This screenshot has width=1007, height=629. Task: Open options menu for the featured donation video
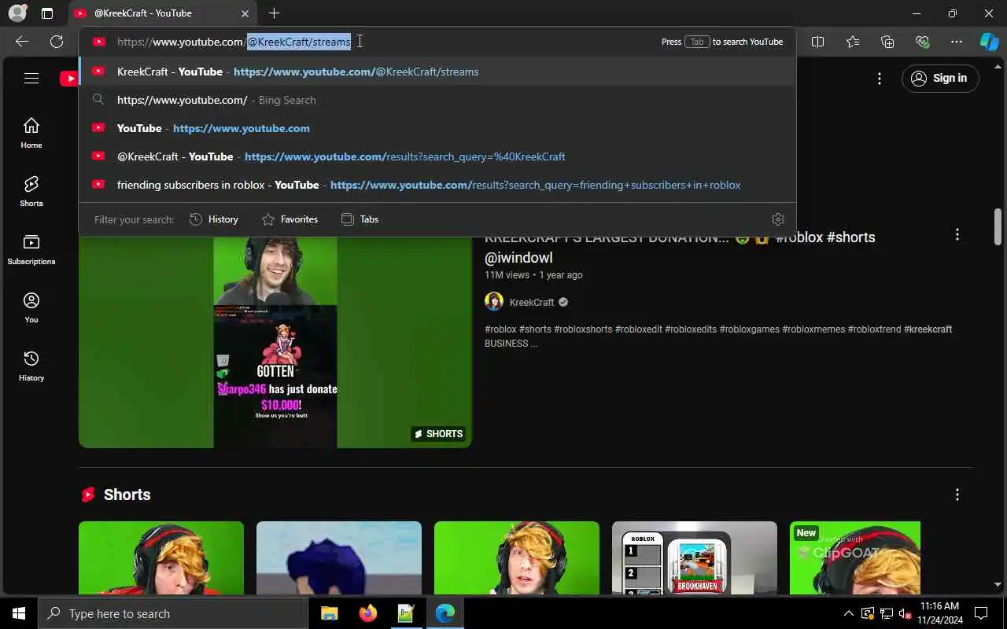coord(957,234)
